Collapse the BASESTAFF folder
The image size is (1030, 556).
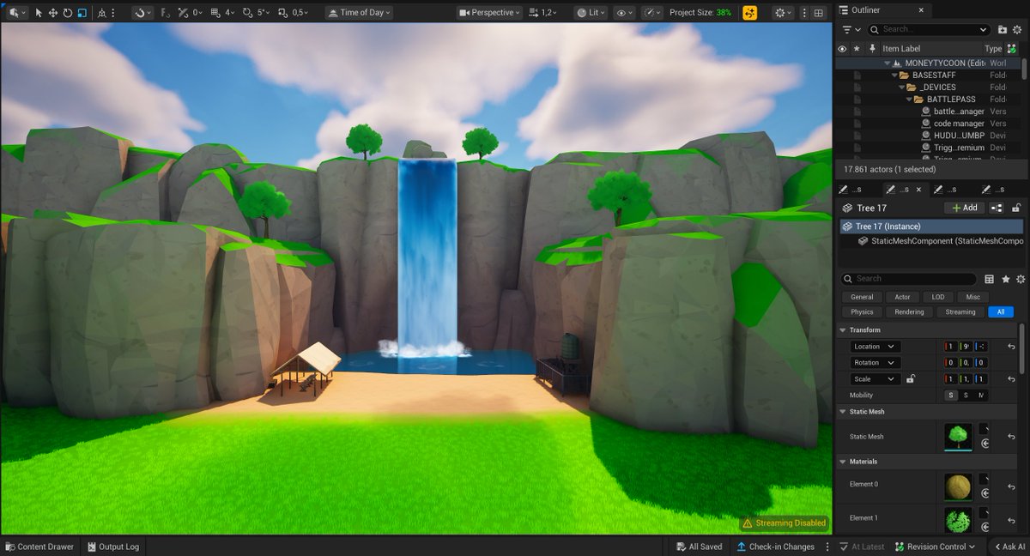[893, 76]
